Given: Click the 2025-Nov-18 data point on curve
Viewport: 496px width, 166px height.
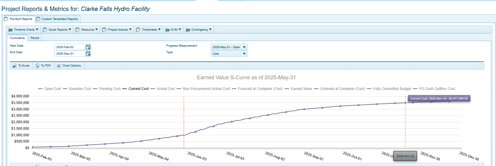Looking at the screenshot, I should tap(405, 103).
